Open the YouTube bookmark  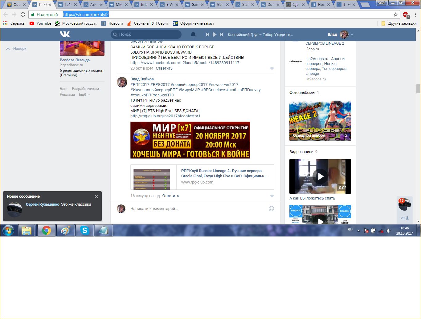click(x=40, y=23)
